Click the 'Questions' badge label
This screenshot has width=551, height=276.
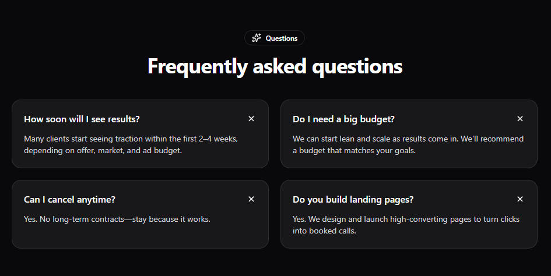[x=282, y=38]
